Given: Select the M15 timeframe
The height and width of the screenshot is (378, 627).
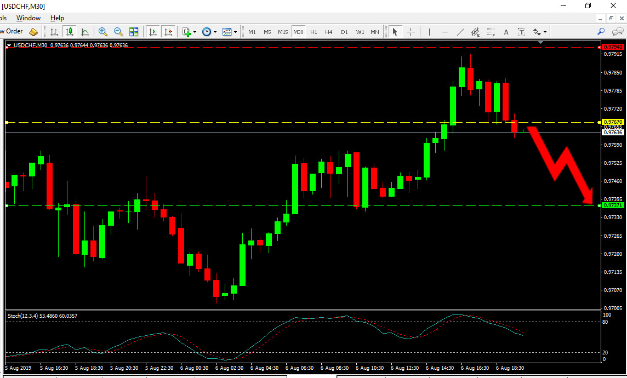Looking at the screenshot, I should pyautogui.click(x=283, y=32).
